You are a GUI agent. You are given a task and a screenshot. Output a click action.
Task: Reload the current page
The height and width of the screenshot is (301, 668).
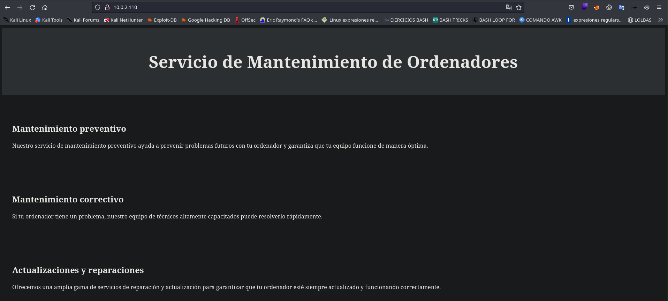point(32,7)
